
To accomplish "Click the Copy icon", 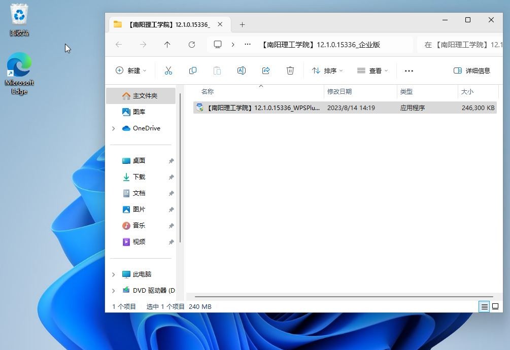I will pyautogui.click(x=193, y=71).
